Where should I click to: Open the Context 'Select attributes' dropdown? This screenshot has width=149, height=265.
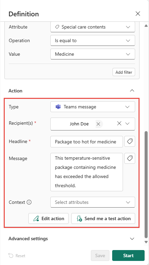click(93, 202)
